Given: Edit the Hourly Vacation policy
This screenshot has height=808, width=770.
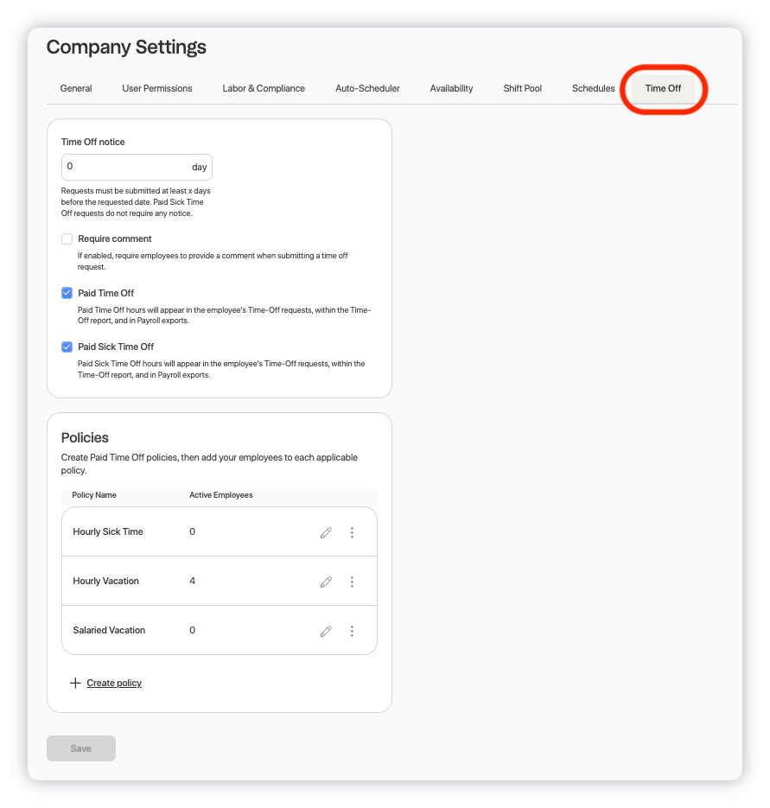Looking at the screenshot, I should (326, 582).
